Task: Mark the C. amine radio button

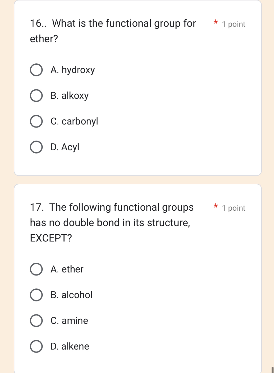Action: [x=36, y=321]
